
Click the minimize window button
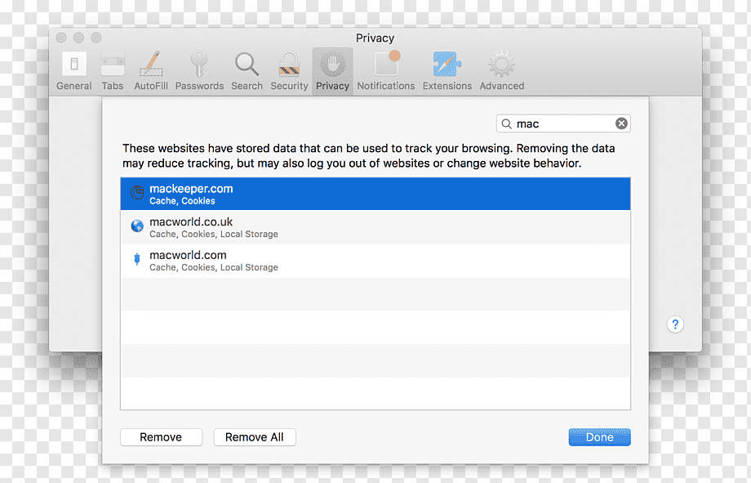click(78, 38)
